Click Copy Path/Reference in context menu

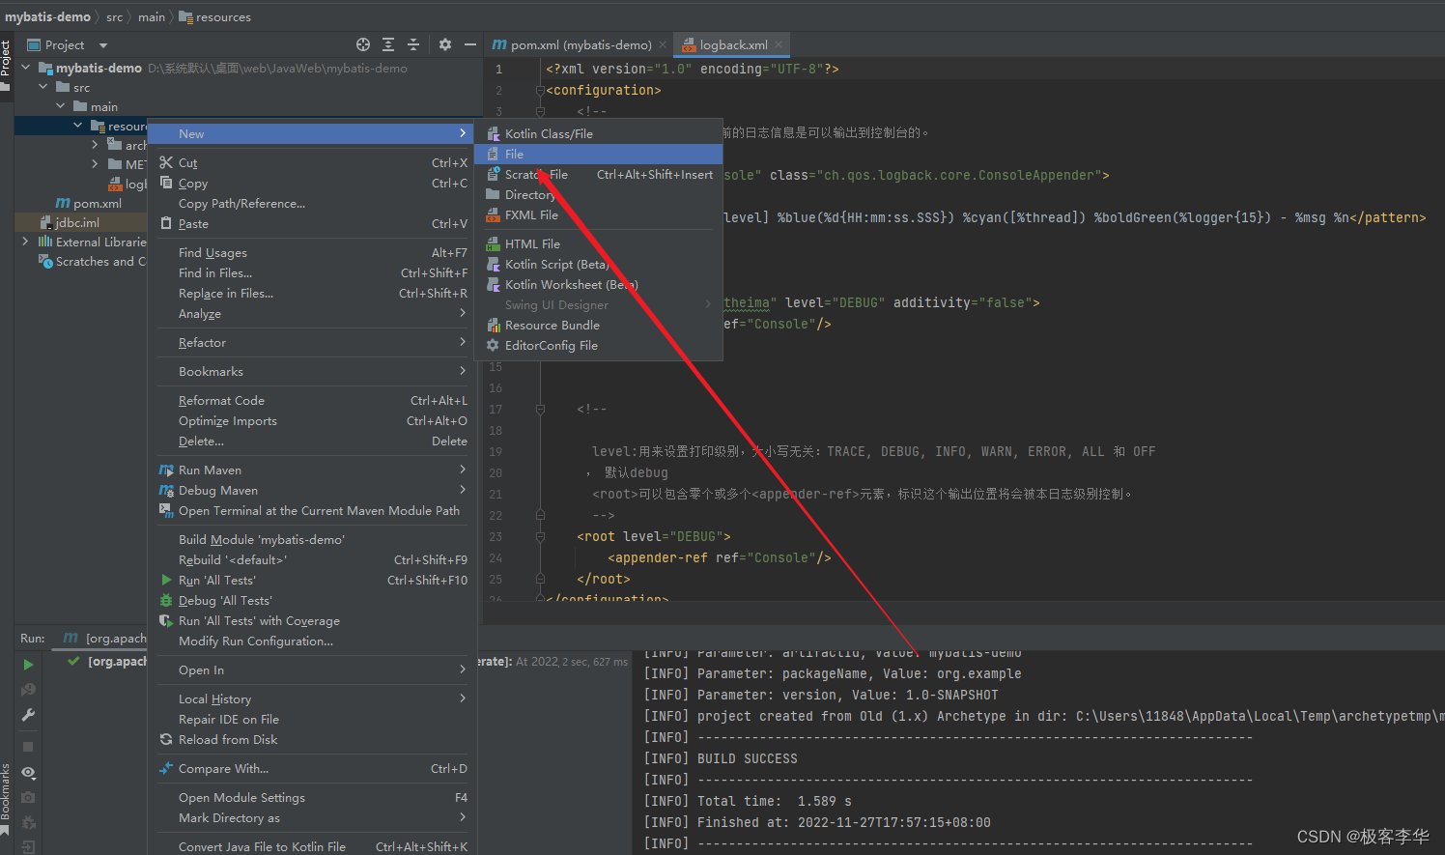[241, 203]
